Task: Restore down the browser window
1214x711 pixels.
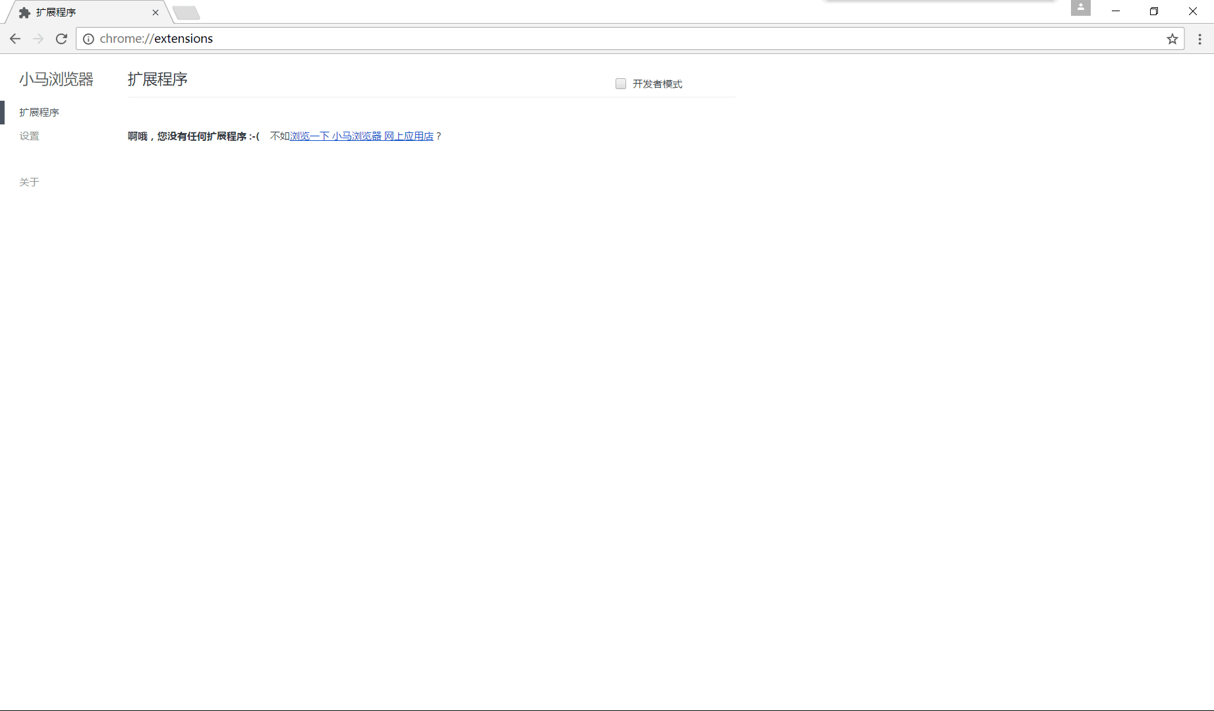Action: coord(1154,11)
